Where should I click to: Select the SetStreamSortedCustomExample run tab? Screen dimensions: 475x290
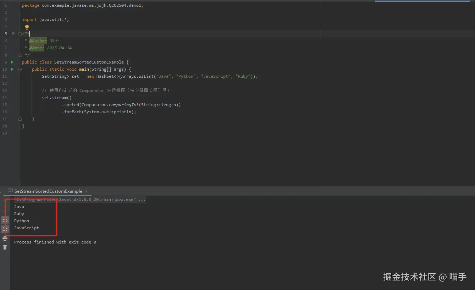click(48, 191)
